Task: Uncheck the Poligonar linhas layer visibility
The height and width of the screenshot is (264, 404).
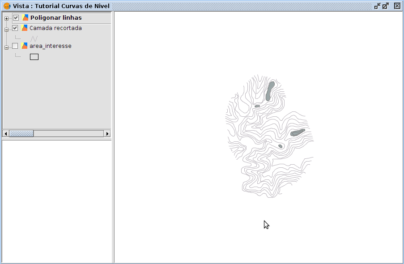Action: [x=16, y=18]
